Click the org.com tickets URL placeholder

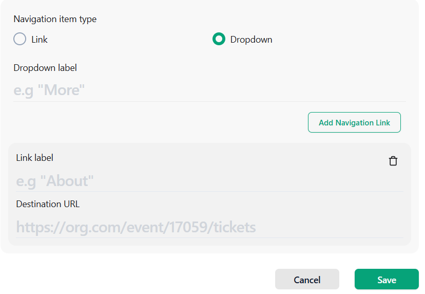click(136, 227)
